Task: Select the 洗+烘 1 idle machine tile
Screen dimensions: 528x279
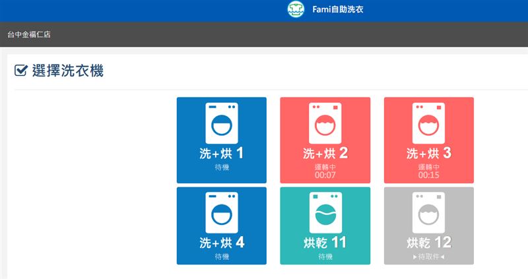Action: tap(222, 140)
